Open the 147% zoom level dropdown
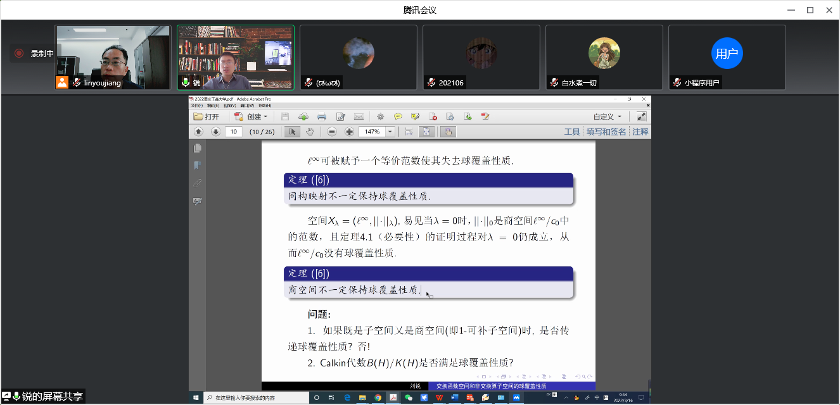Viewport: 840px width, 405px height. (390, 132)
